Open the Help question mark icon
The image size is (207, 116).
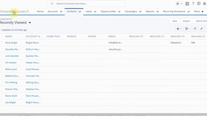[x=193, y=4]
